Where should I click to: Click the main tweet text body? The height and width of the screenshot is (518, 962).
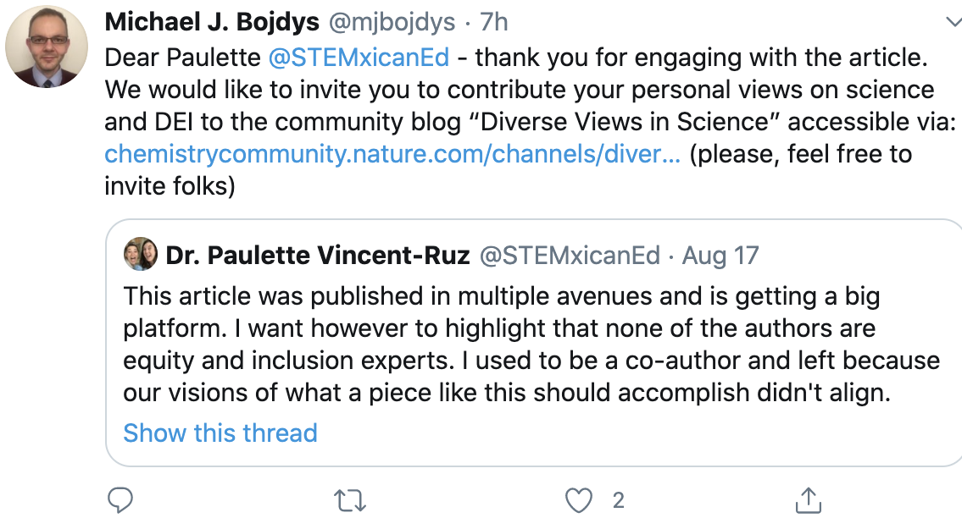coord(509,91)
